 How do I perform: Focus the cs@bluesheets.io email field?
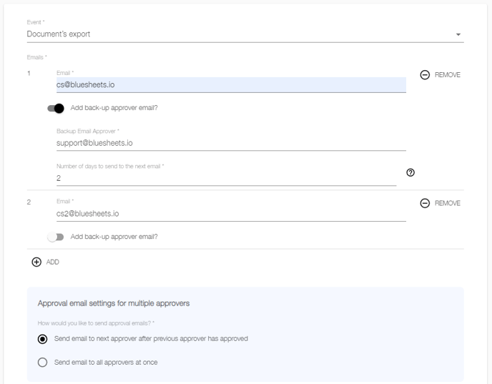pos(231,84)
